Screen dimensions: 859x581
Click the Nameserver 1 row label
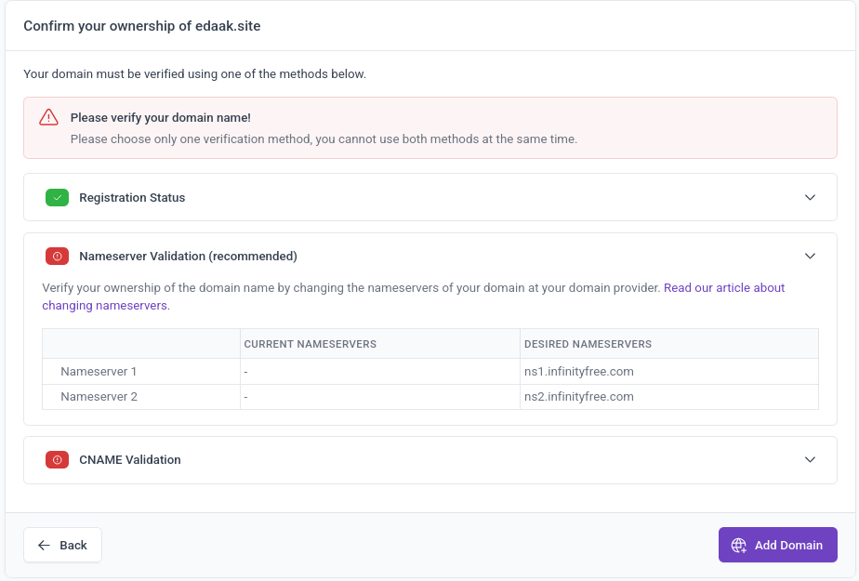(x=99, y=372)
